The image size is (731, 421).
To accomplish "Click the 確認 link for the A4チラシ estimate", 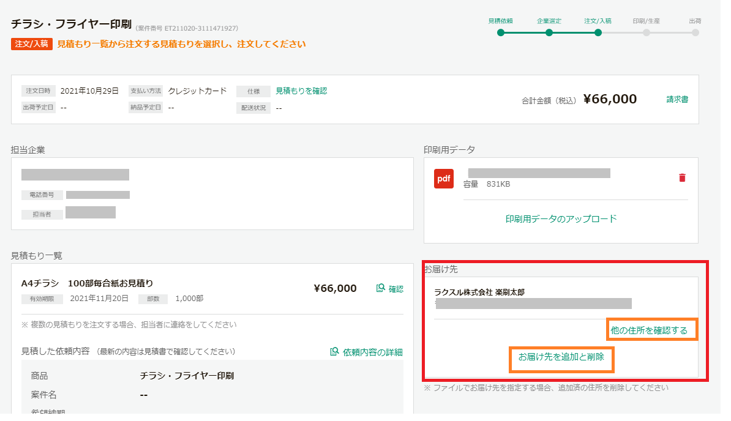I will pyautogui.click(x=395, y=289).
